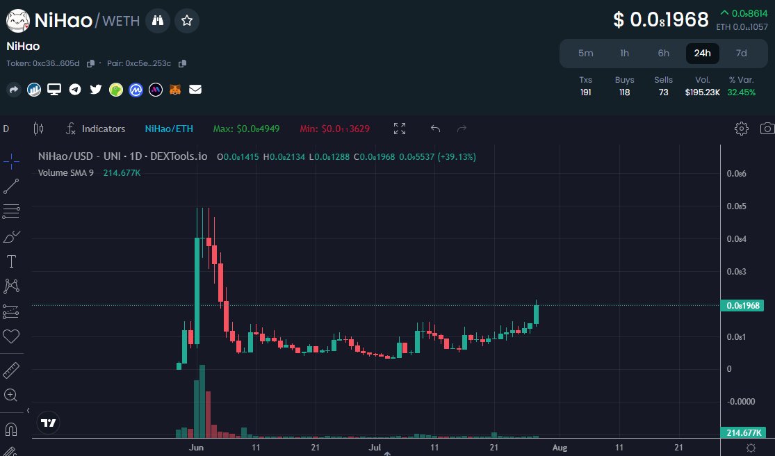775x456 pixels.
Task: Open the Twitter link icon
Action: point(95,90)
